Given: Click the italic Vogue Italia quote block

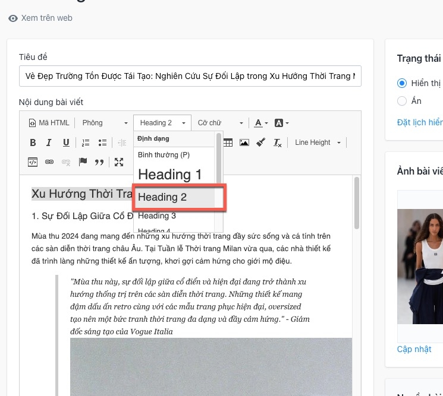Looking at the screenshot, I should [190, 306].
